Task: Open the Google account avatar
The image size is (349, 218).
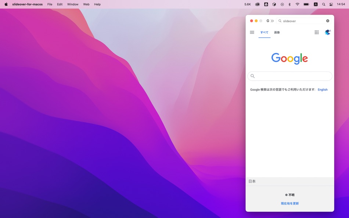Action: (x=328, y=32)
